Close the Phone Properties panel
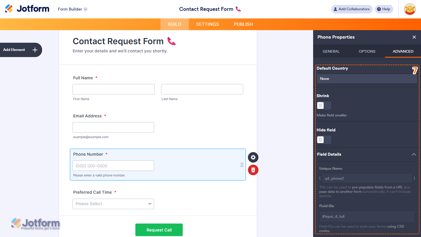This screenshot has width=421, height=237. pos(414,37)
